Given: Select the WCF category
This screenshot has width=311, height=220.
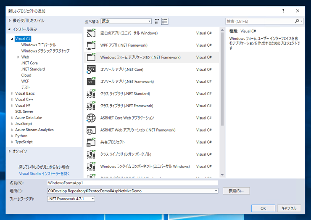Looking at the screenshot, I should [25, 81].
